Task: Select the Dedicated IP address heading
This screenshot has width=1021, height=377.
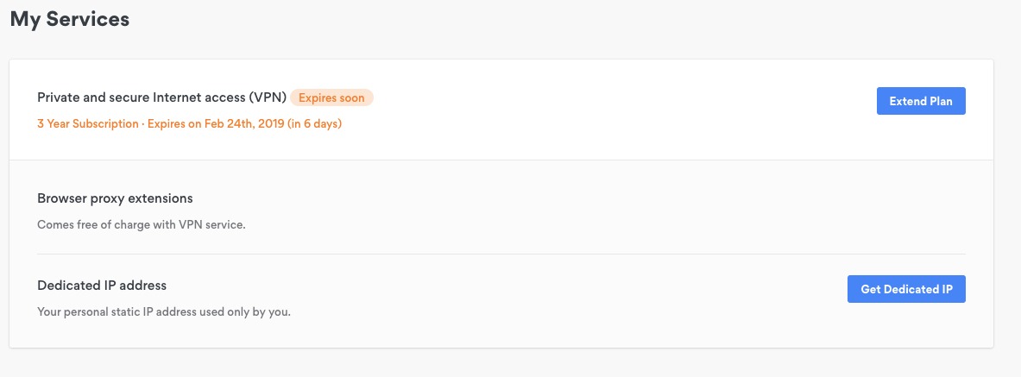Action: coord(102,286)
